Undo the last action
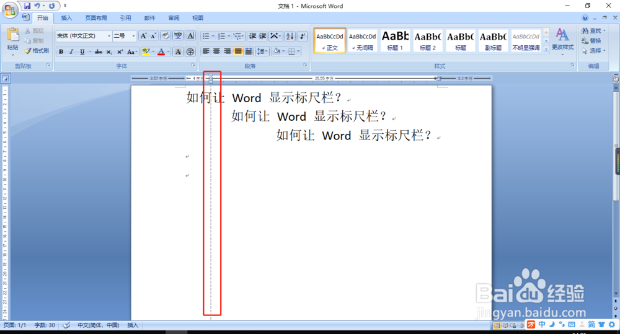This screenshot has height=334, width=620. pos(37,6)
